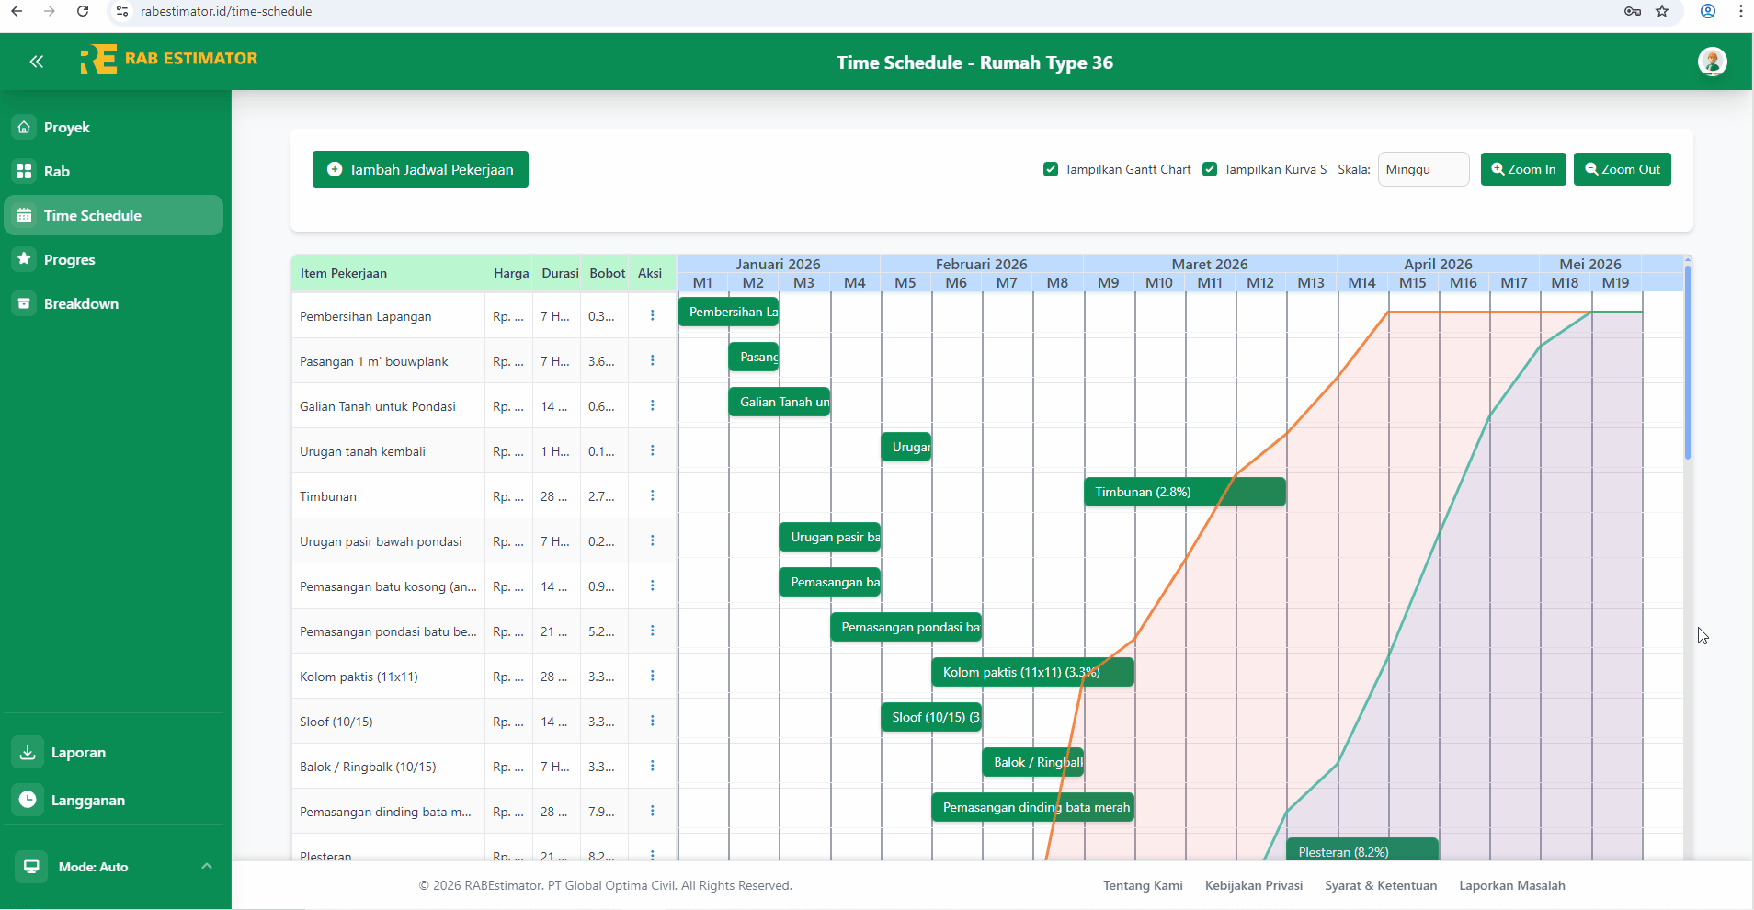1754x910 pixels.
Task: Open the Proyek menu item
Action: pyautogui.click(x=67, y=127)
